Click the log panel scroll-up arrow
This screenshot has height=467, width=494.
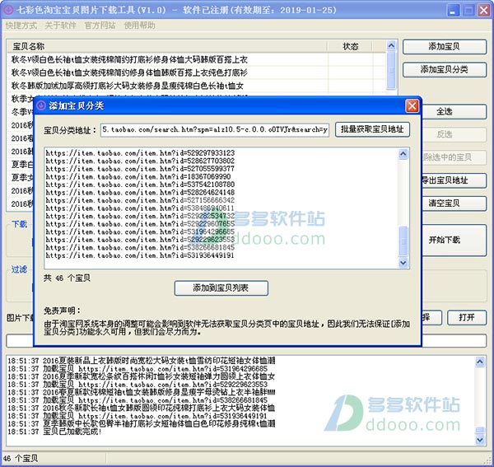(480, 362)
